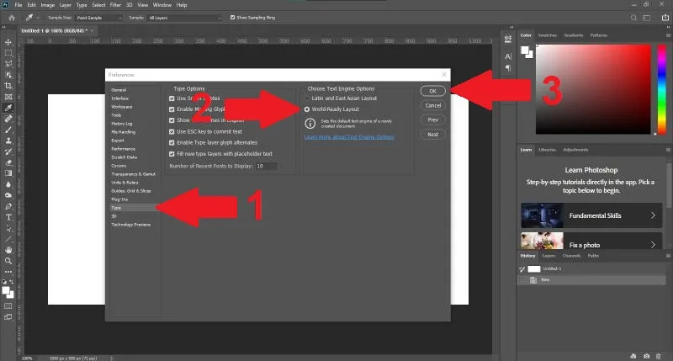Select World-Ready Layout radio option
The image size is (673, 361).
coord(307,109)
